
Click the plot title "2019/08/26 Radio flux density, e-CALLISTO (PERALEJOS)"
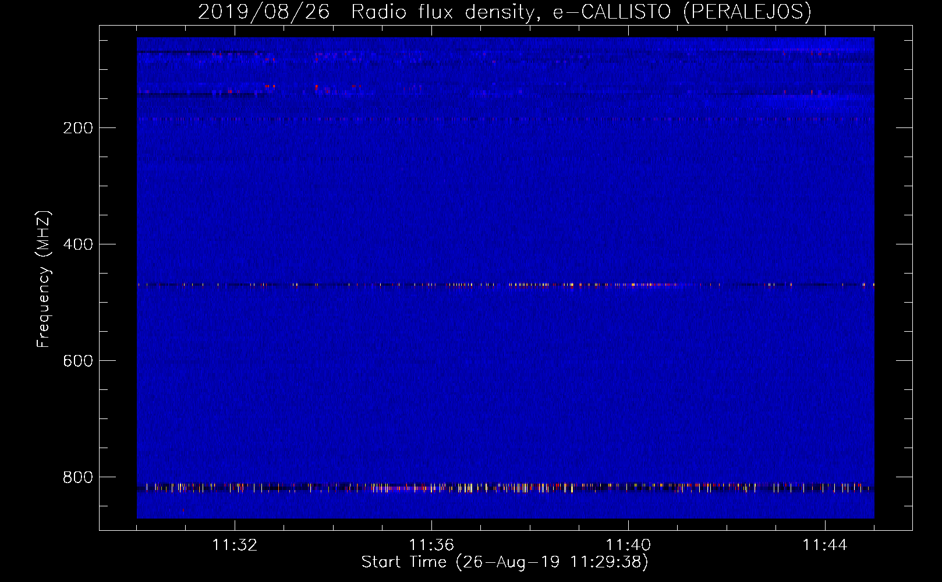pyautogui.click(x=505, y=12)
